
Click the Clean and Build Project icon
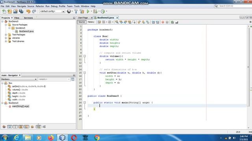coord(82,11)
